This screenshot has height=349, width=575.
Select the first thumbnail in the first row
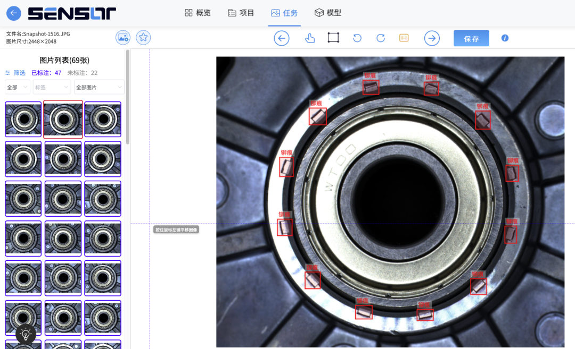tap(23, 120)
